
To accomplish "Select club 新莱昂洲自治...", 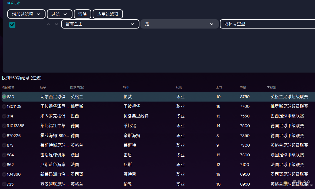I will click(54, 174).
